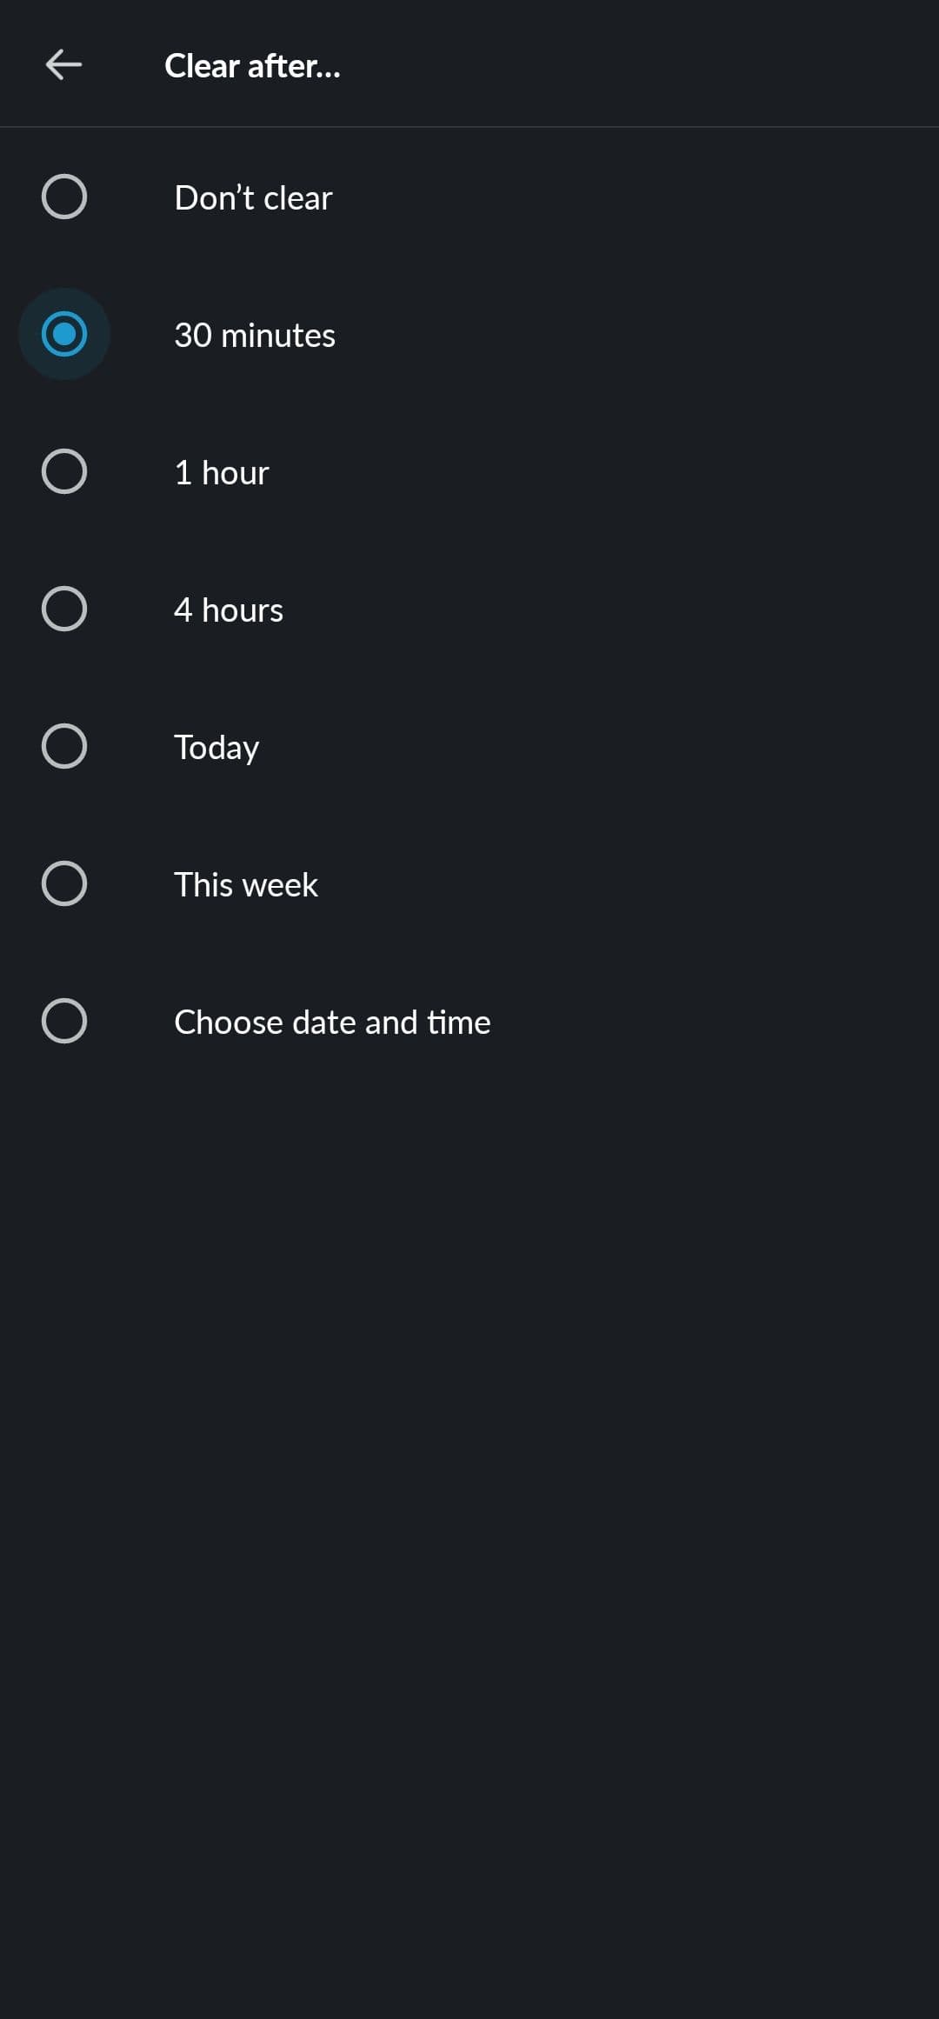Screen dimensions: 939x2019
Task: Click the selected 30 minutes radio button
Action: point(64,334)
